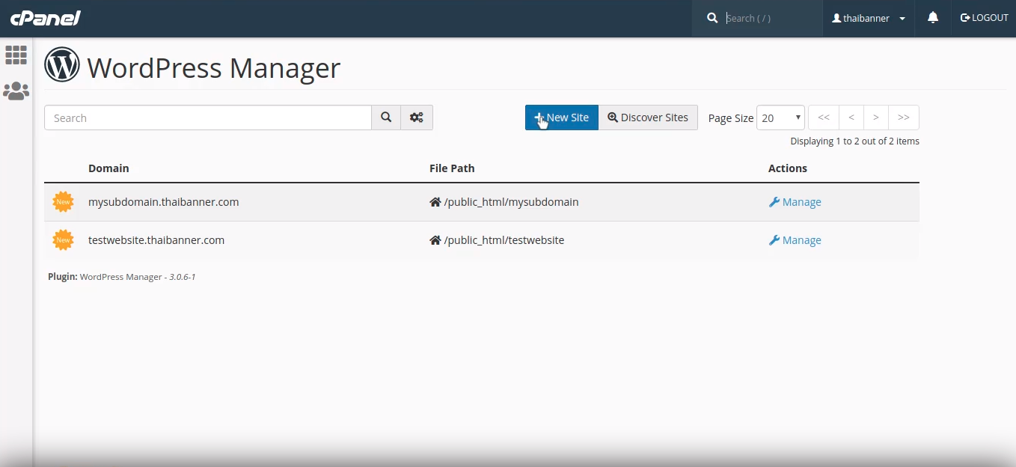
Task: Open the apps grid icon in sidebar
Action: click(16, 55)
